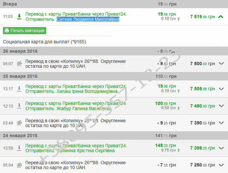This screenshot has width=228, height=173.
Task: Click the 24 января 2016 date header
Action: coord(20,136)
